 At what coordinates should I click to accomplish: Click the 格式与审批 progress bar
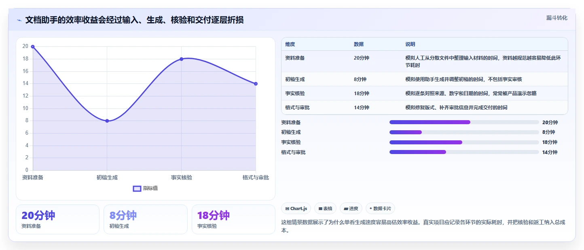(464, 152)
